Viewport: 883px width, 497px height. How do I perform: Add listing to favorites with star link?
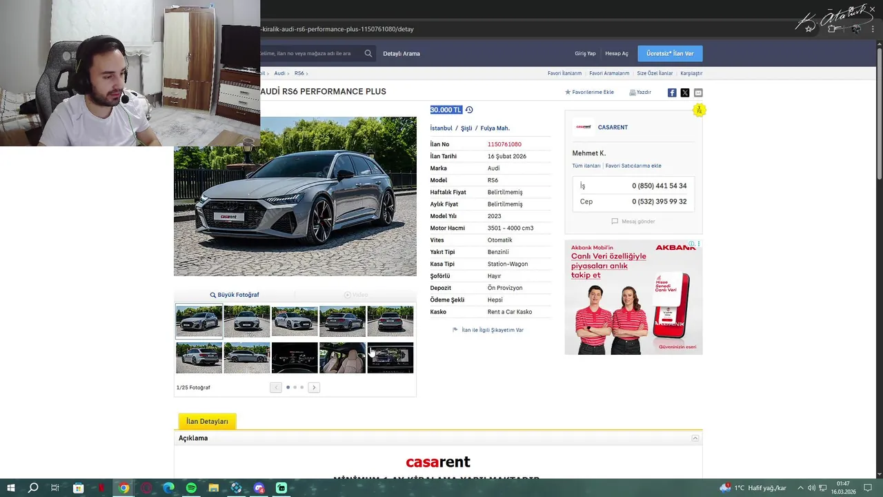pyautogui.click(x=589, y=92)
